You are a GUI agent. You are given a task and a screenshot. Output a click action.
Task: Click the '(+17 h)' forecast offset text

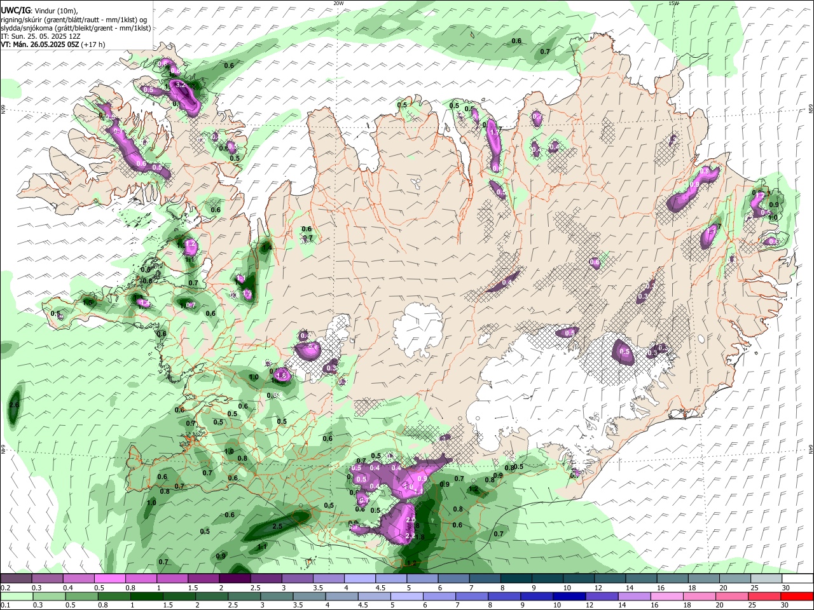coord(93,44)
